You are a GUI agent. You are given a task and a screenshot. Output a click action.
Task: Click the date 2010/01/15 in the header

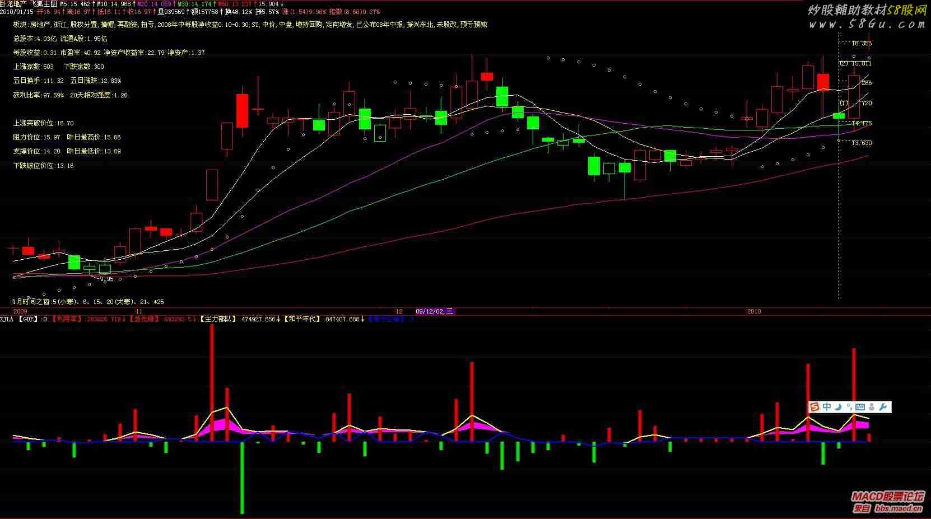coord(17,11)
